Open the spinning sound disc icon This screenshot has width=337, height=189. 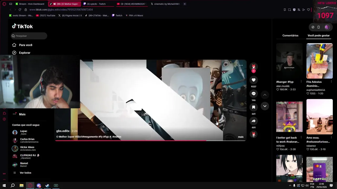[254, 134]
